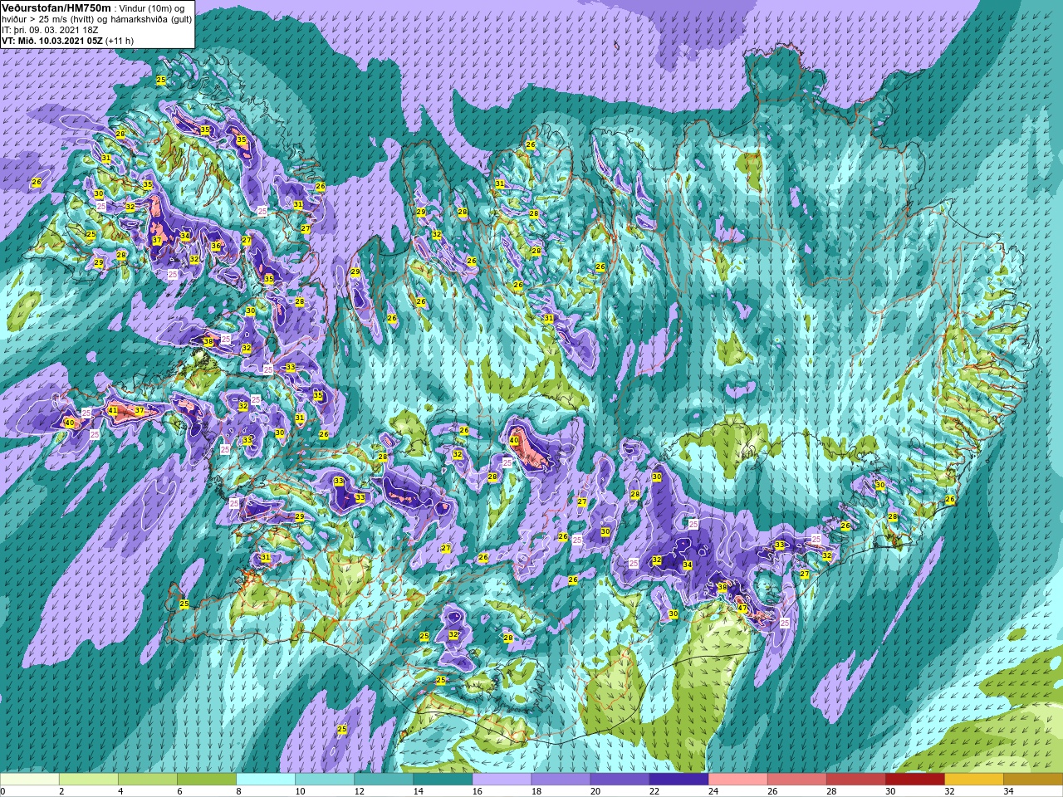Select the bright yellow 32–34 legend swatch
This screenshot has height=797, width=1063.
click(973, 780)
